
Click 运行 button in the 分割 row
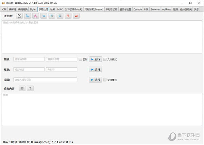95,70
